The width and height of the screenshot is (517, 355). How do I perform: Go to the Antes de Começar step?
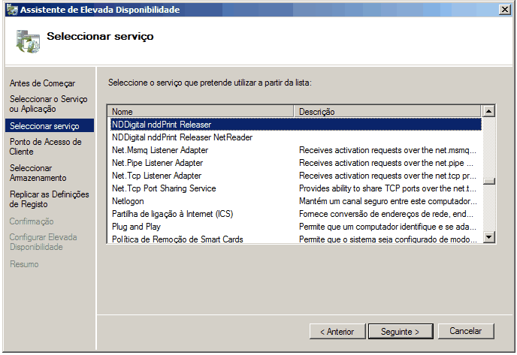click(x=41, y=83)
